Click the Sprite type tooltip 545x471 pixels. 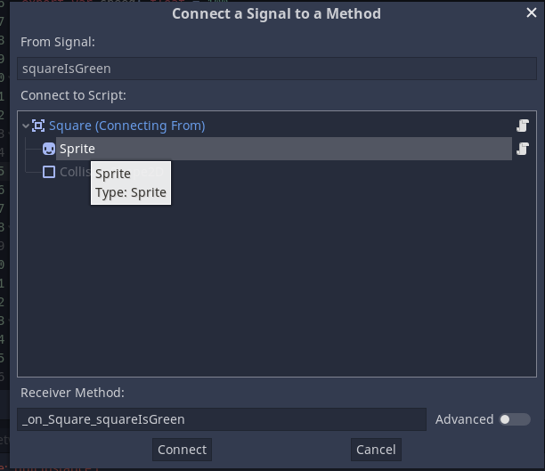131,183
